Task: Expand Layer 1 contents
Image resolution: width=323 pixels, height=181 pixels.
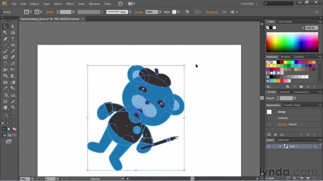Action: tap(280, 146)
